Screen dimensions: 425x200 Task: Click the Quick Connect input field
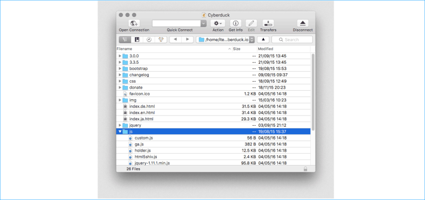click(x=176, y=23)
